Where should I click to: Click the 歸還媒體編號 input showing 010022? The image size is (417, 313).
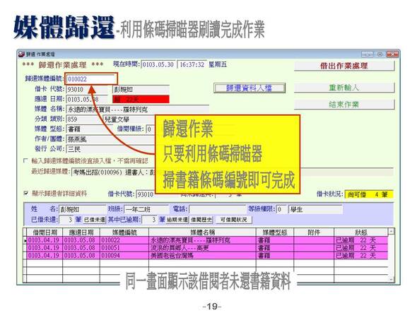coord(90,79)
